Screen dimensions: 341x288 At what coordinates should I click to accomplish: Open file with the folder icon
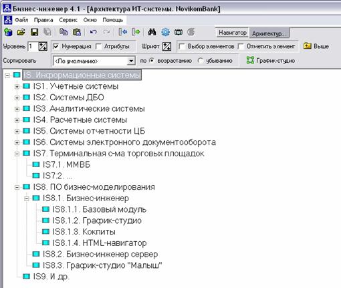click(21, 32)
